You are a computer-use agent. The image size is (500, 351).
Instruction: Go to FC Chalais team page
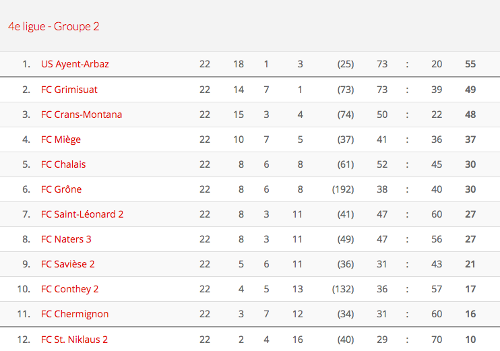63,164
